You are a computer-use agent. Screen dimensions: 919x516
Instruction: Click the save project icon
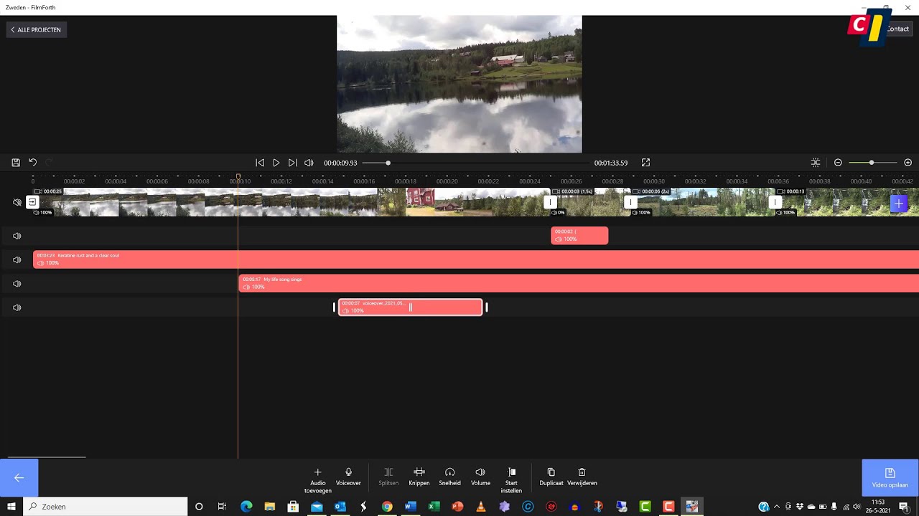pos(16,163)
